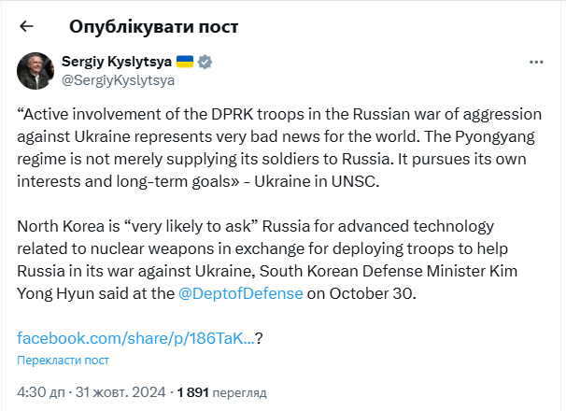Click the question mark after Facebook link
The height and width of the screenshot is (411, 566).
click(x=259, y=339)
